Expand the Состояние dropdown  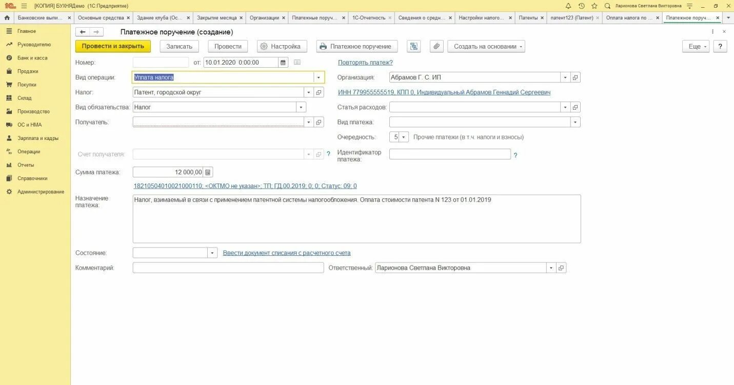[x=212, y=253]
